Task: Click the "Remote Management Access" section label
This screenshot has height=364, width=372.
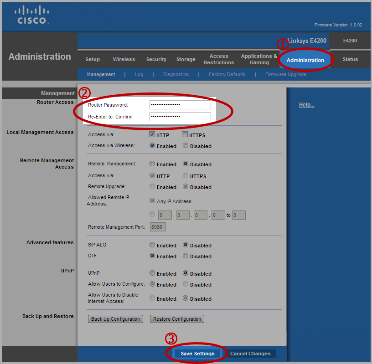Action: 47,164
